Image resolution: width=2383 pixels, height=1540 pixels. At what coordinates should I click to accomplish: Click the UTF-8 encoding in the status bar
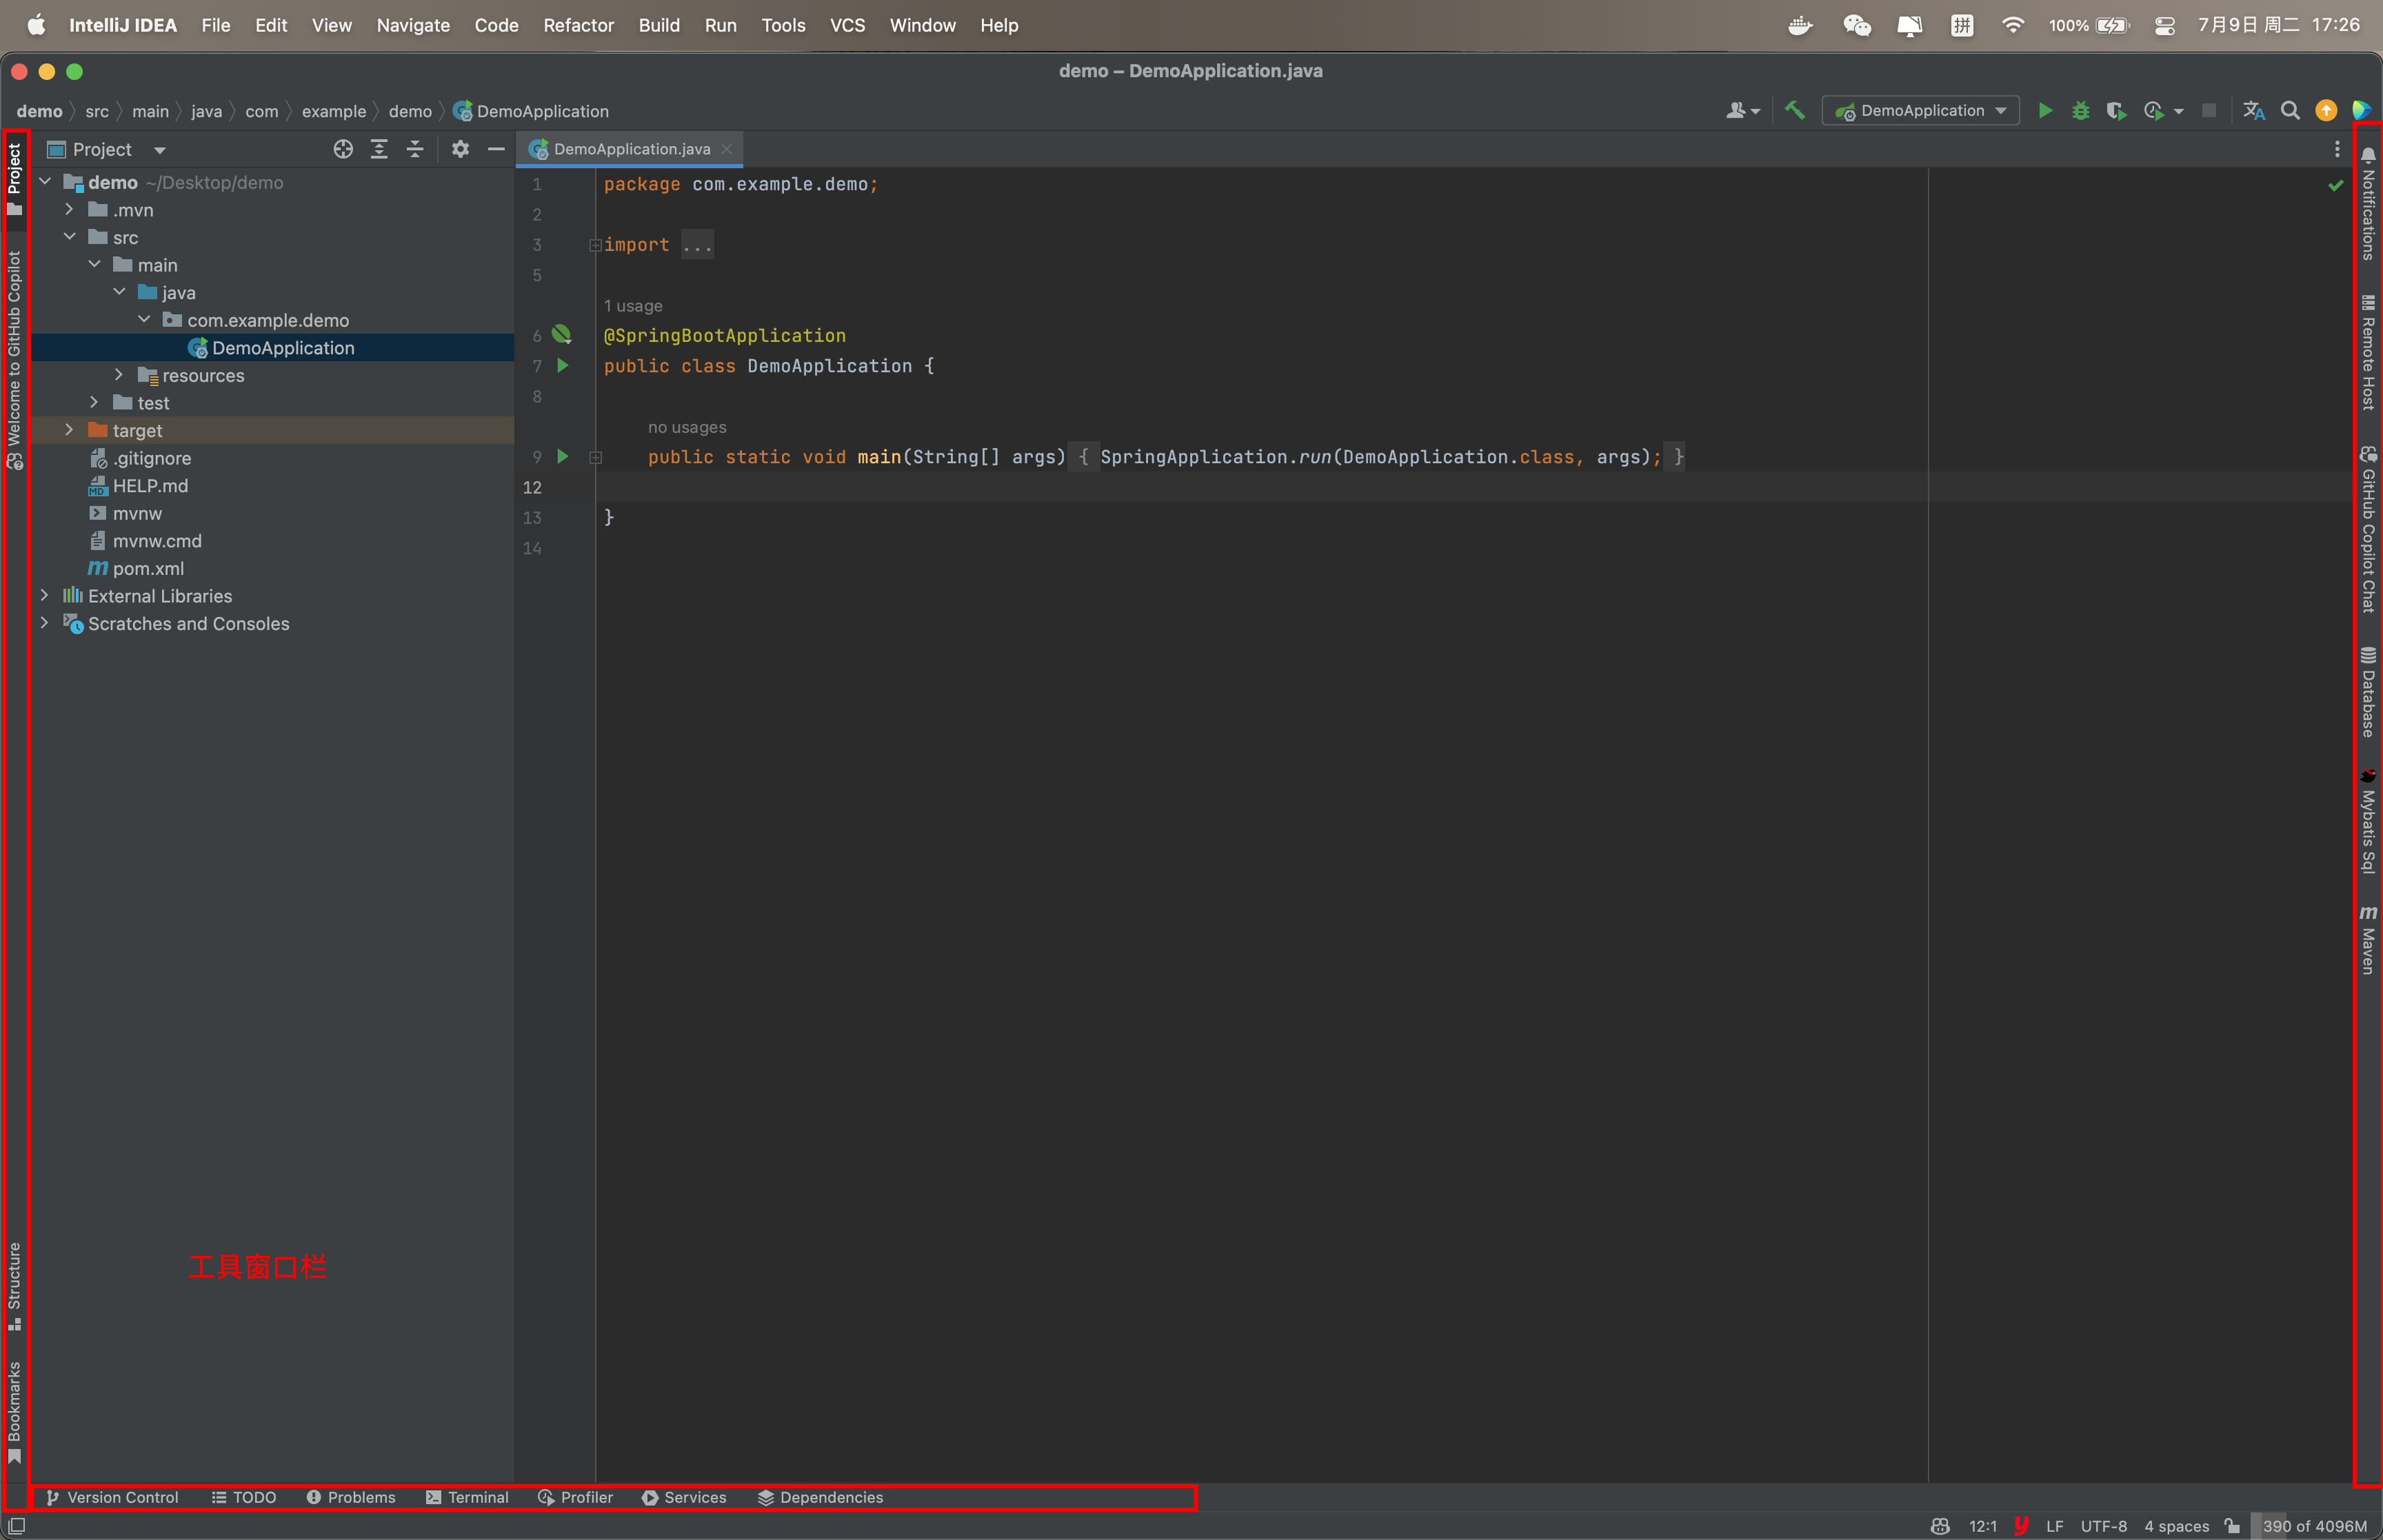coord(2103,1526)
